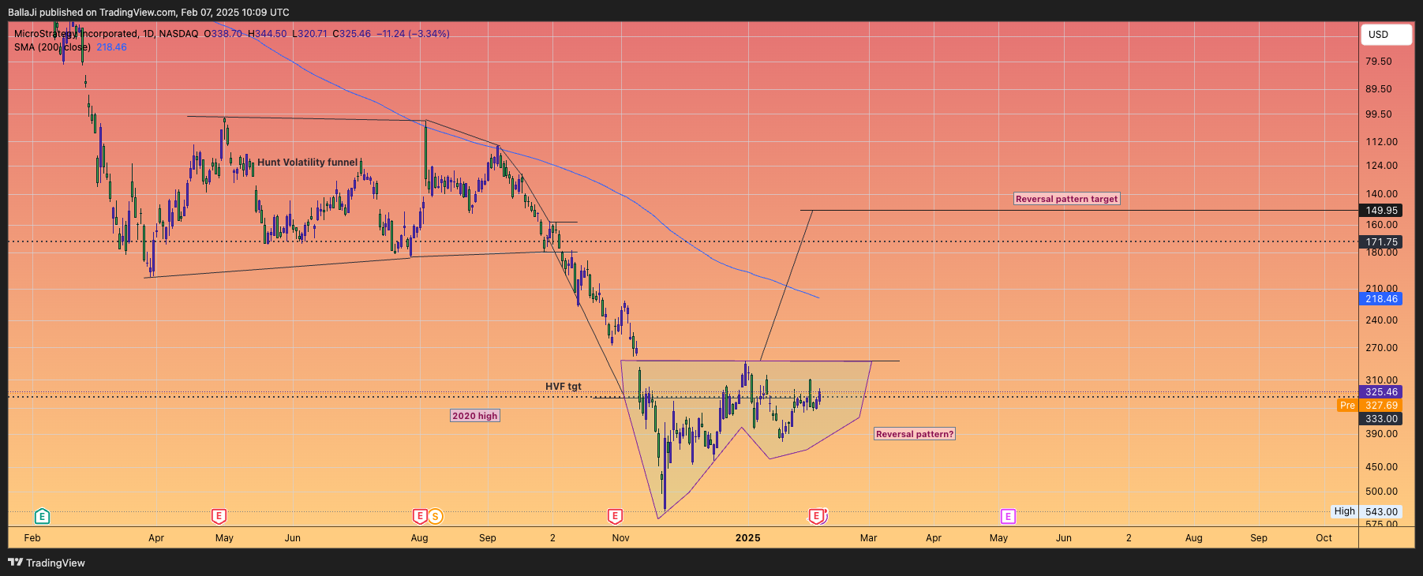Click the 124.00 tick on price axis

tap(1381, 166)
